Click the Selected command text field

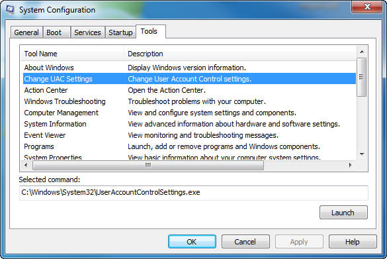click(x=193, y=193)
